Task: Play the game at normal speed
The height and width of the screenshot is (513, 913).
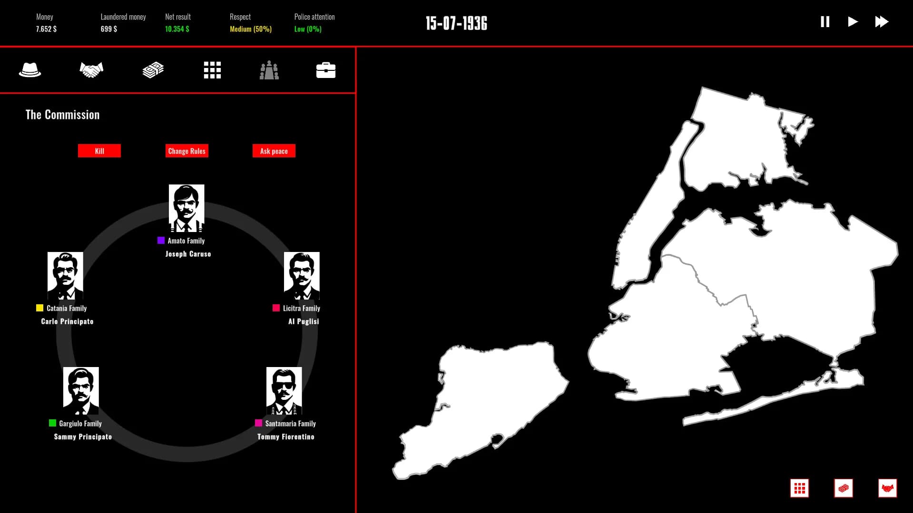Action: [x=853, y=22]
